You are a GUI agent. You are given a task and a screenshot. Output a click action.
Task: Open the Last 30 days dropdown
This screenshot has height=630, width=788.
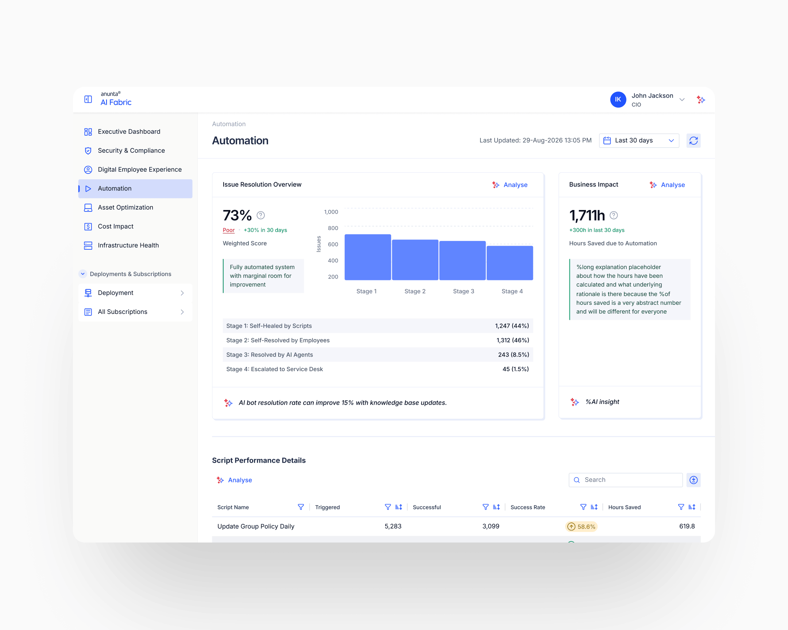pos(639,140)
